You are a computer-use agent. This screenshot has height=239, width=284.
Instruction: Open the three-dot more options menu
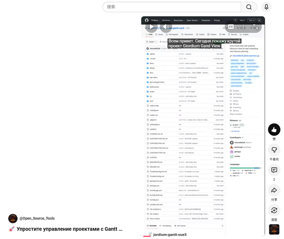pos(243,27)
